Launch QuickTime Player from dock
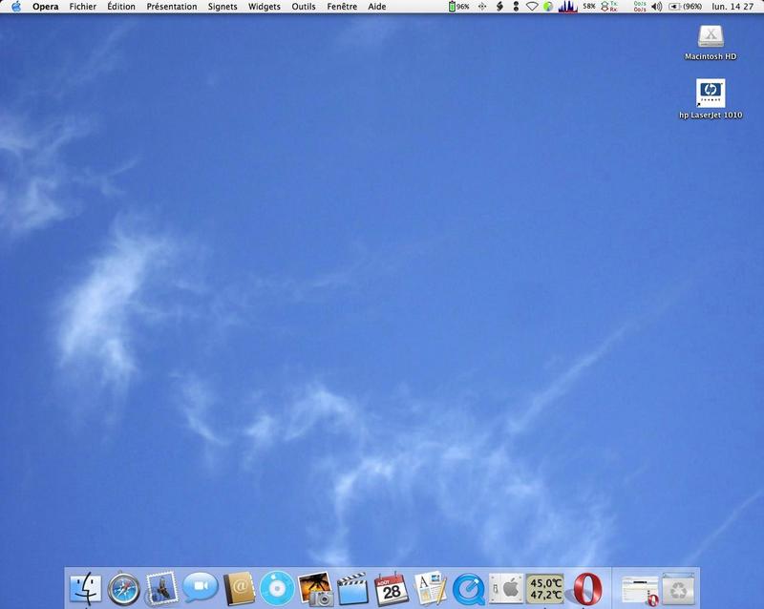Image resolution: width=764 pixels, height=609 pixels. click(x=468, y=588)
